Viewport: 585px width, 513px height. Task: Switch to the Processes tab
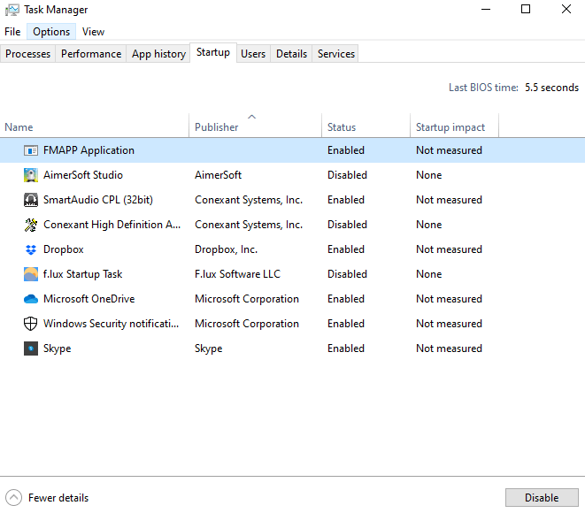click(27, 54)
